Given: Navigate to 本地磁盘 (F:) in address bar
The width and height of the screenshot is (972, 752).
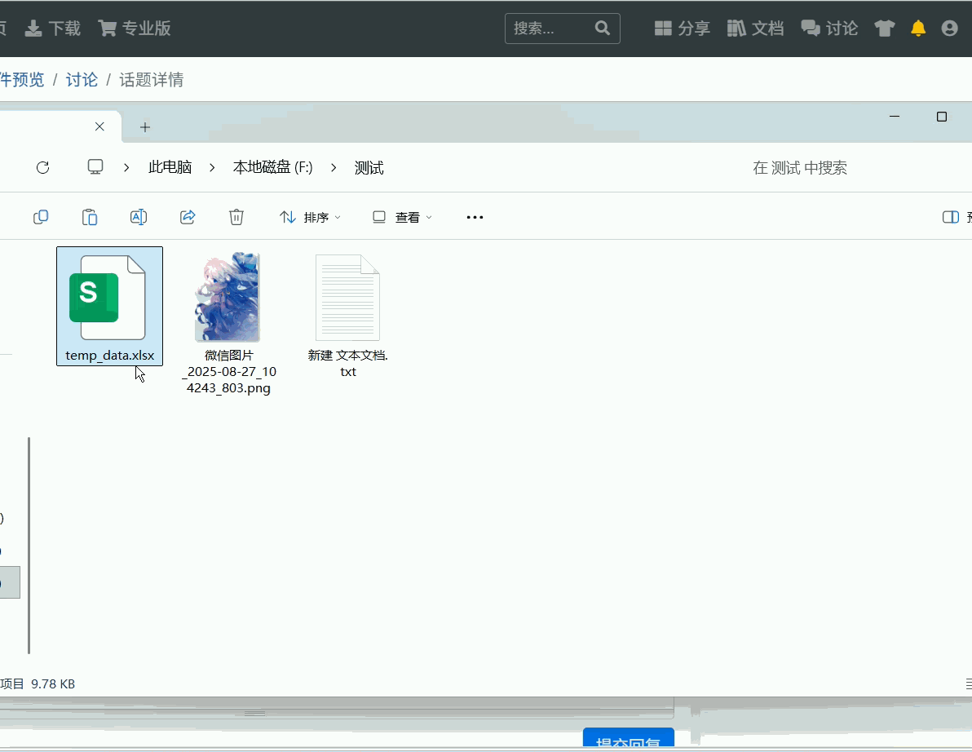Looking at the screenshot, I should pyautogui.click(x=272, y=167).
